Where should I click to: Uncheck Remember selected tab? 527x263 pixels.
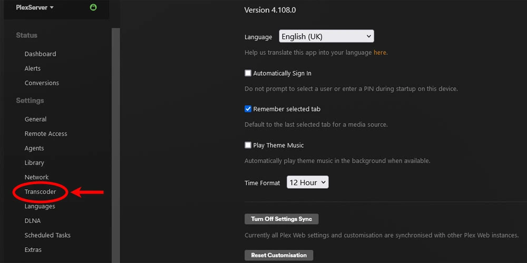tap(248, 109)
